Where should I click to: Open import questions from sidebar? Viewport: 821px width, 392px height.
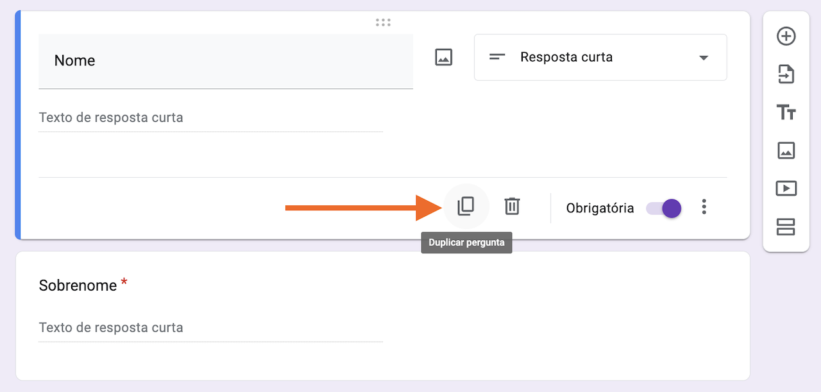[x=786, y=74]
